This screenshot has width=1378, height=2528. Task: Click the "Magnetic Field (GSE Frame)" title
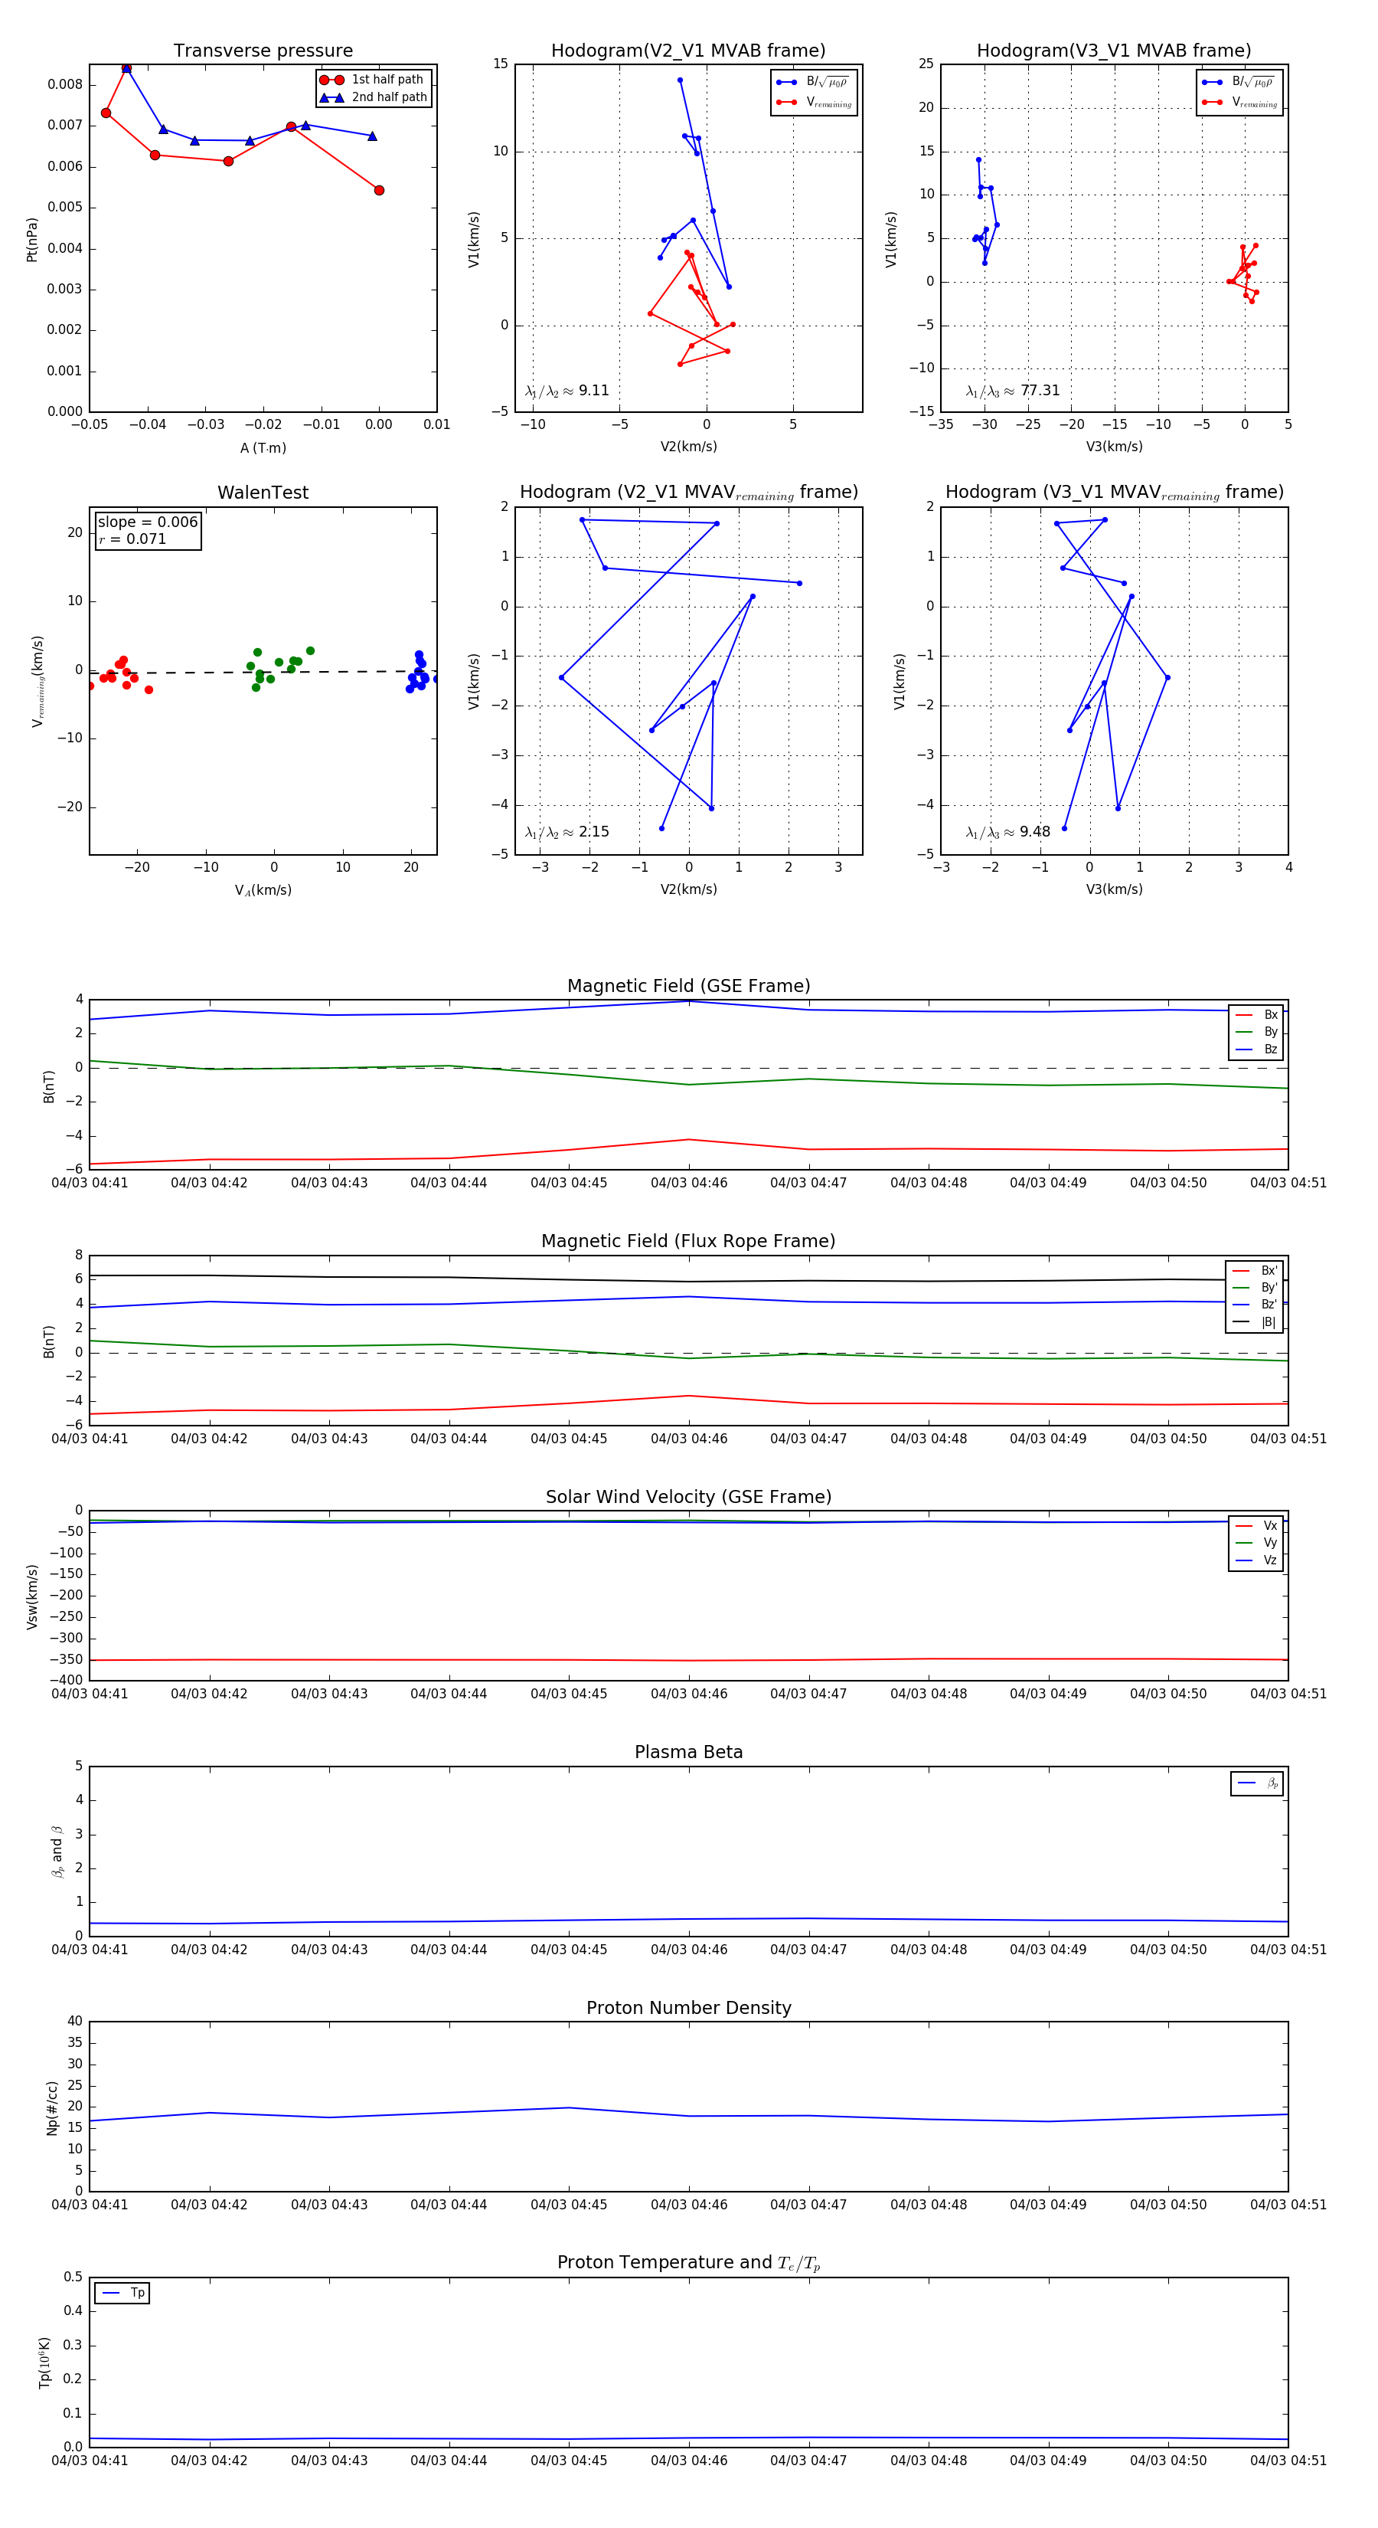(x=688, y=986)
